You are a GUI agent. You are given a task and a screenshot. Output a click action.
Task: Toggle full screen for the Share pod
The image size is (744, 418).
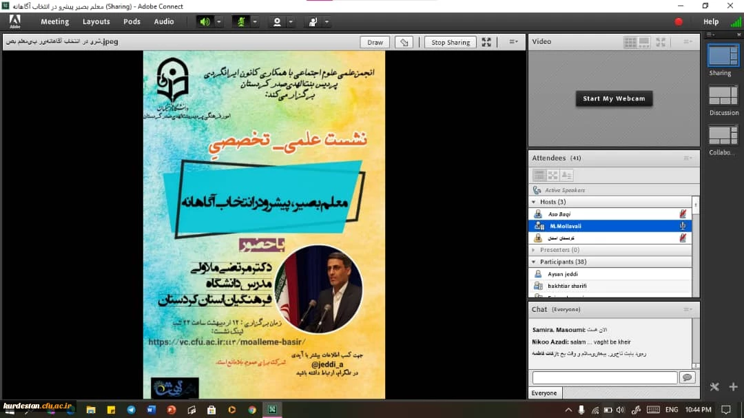[x=486, y=42]
